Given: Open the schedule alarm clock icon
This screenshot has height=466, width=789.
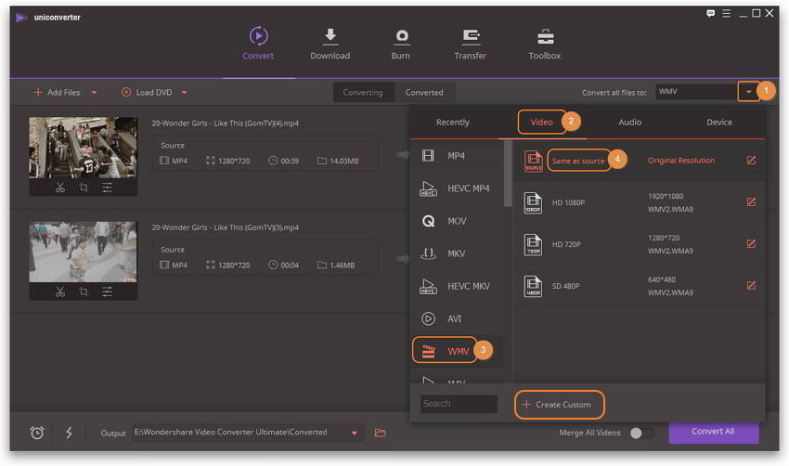Looking at the screenshot, I should pyautogui.click(x=37, y=433).
